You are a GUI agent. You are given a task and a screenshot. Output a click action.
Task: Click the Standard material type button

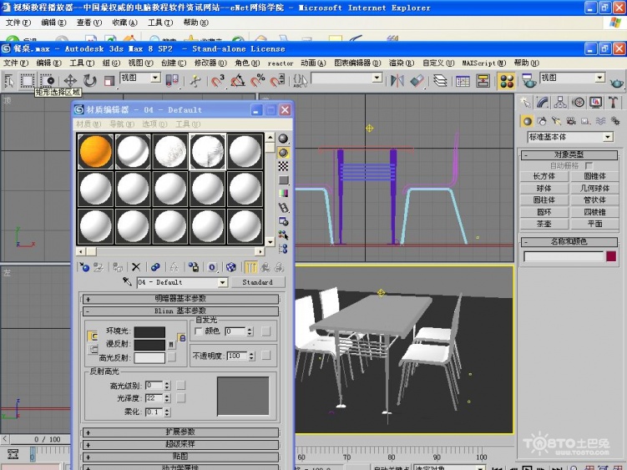coord(257,282)
